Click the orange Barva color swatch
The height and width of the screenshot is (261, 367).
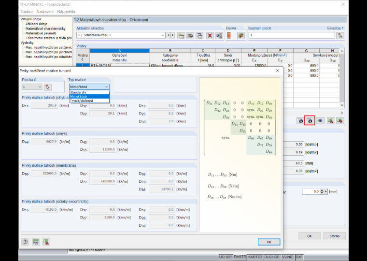point(229,35)
